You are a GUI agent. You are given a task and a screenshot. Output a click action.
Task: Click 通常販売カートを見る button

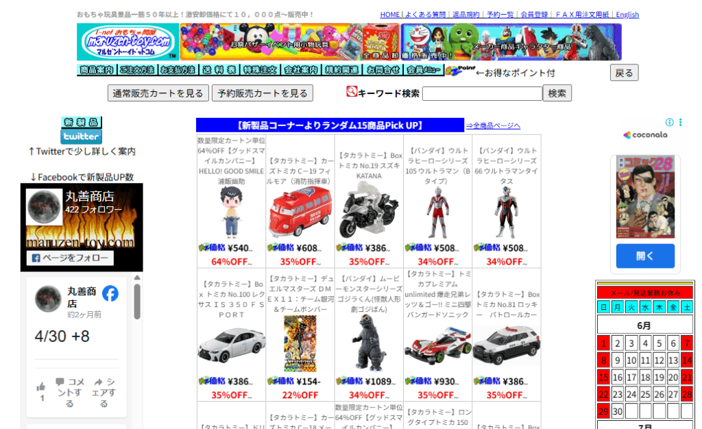pyautogui.click(x=158, y=93)
